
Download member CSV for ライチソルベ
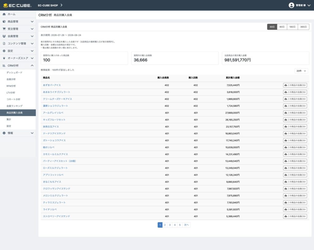pos(295,209)
